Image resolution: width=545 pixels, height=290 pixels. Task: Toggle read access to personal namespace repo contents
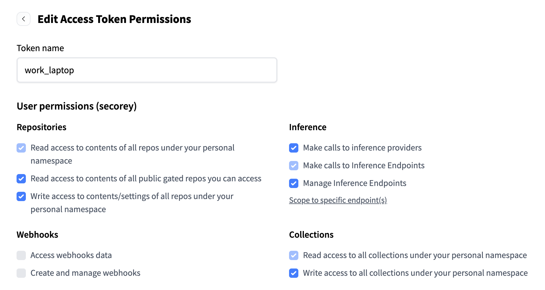click(21, 148)
